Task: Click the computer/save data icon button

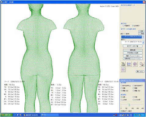Action: click(x=123, y=64)
